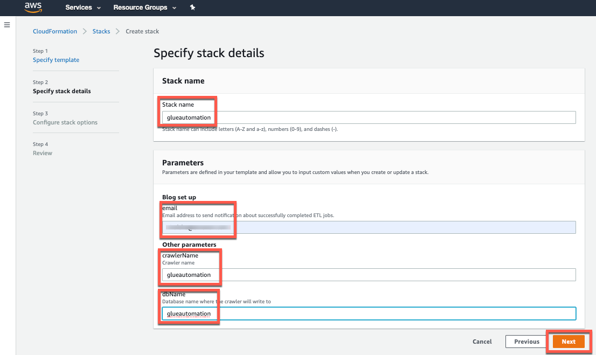
Task: Focus the dbName input field
Action: click(369, 314)
